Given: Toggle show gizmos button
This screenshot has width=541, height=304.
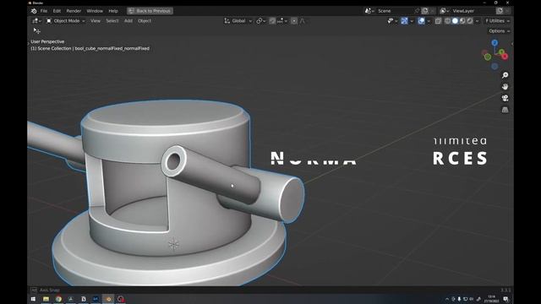Looking at the screenshot, I should point(404,21).
